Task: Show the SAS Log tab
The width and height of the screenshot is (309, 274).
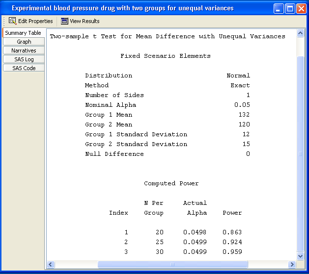Action: (24, 59)
